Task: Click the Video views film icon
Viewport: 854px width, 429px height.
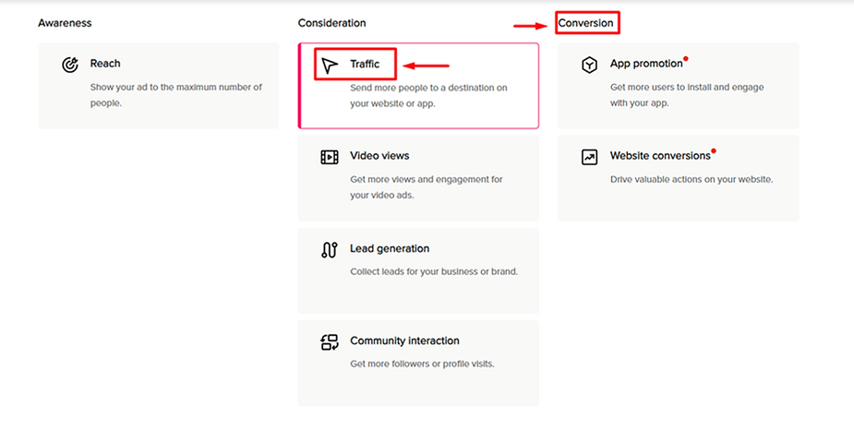Action: [x=330, y=157]
